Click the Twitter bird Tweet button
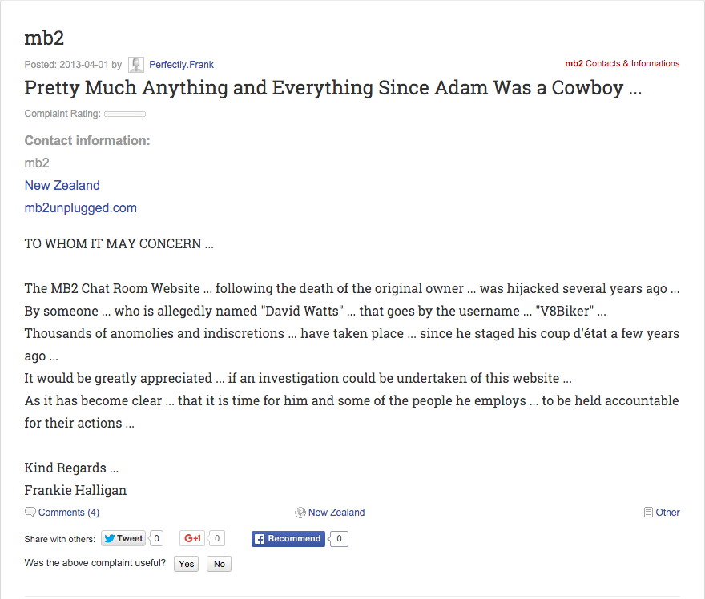705x599 pixels. tap(123, 538)
